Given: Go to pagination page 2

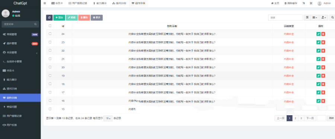Looking at the screenshot, I should coord(295,118).
